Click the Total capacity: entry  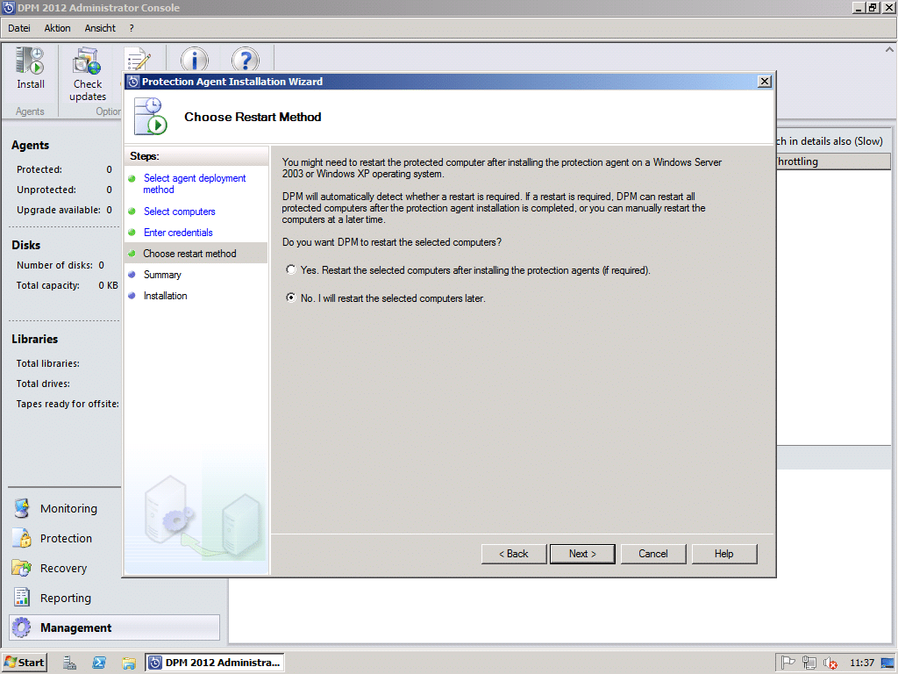[x=67, y=285]
